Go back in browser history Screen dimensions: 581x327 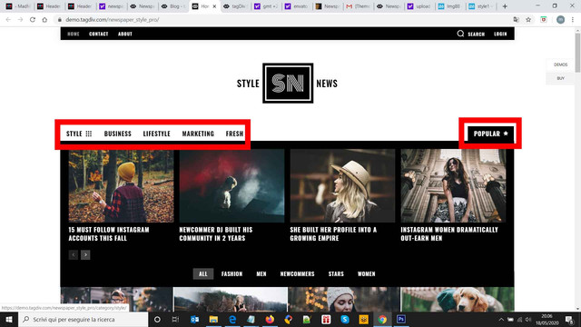[x=8, y=20]
